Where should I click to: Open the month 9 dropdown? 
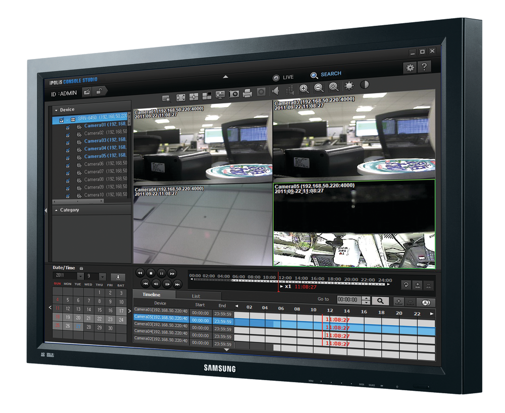103,276
